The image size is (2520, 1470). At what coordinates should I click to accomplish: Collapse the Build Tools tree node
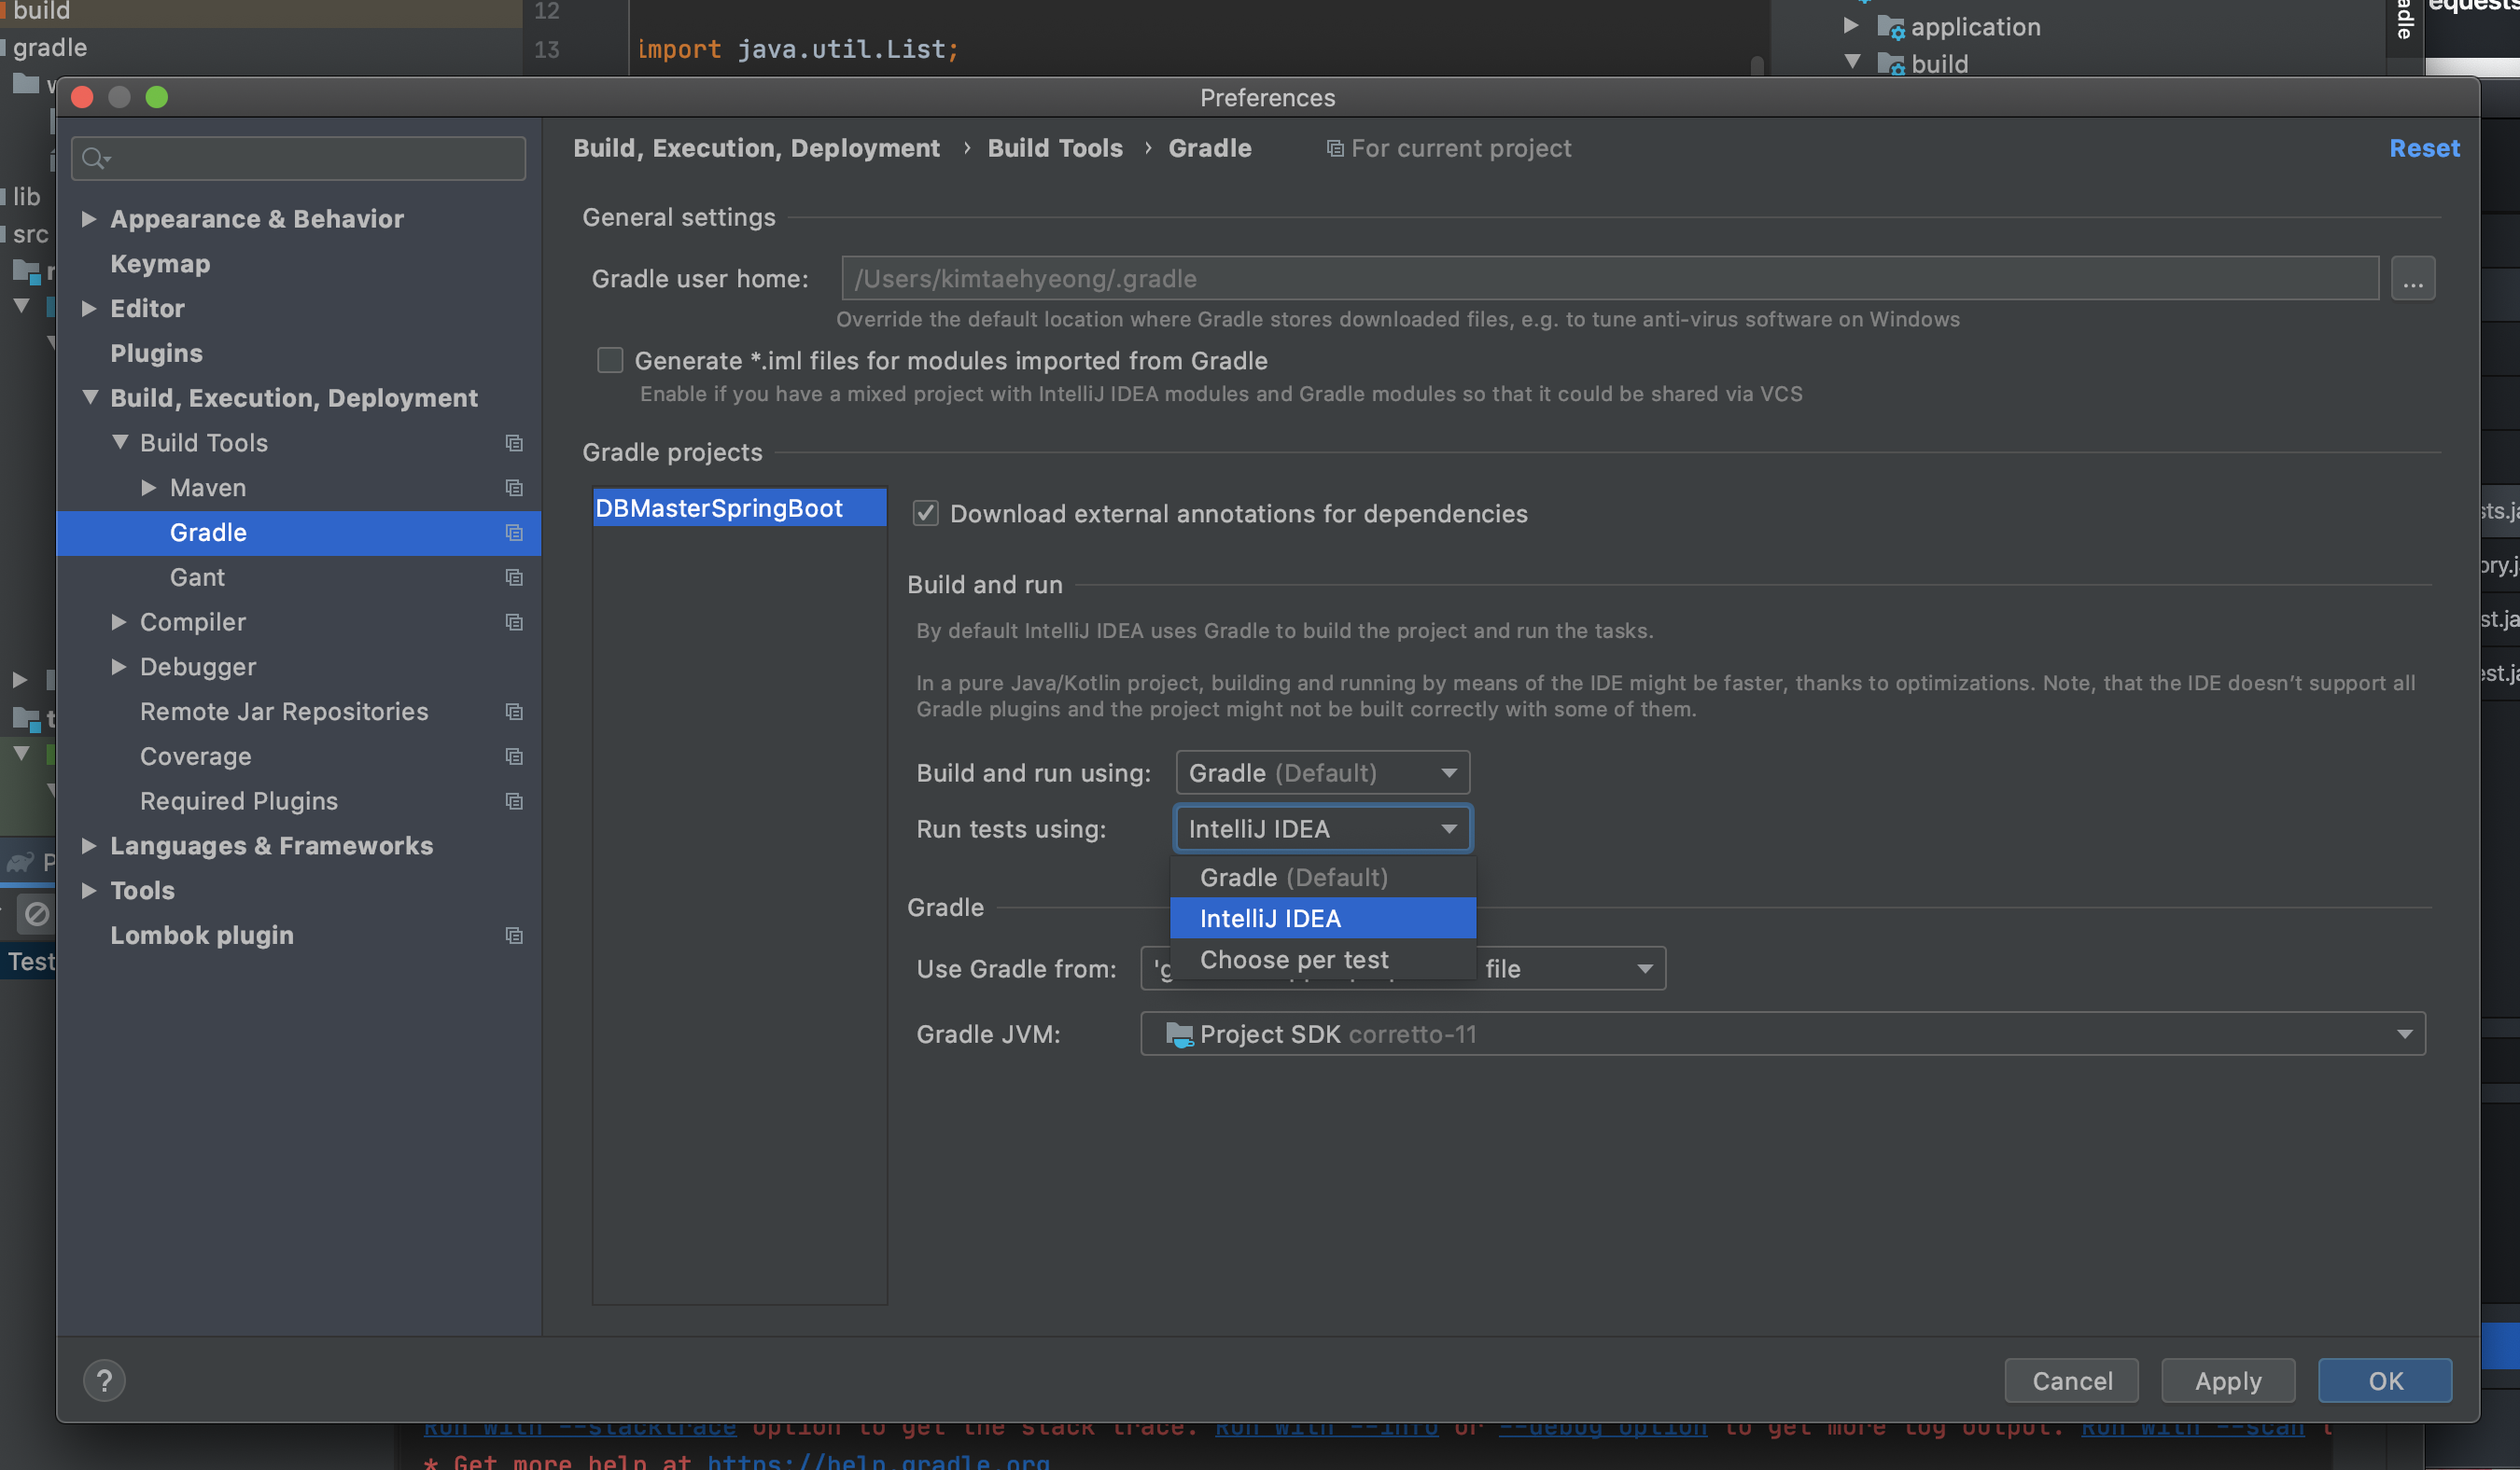(120, 442)
